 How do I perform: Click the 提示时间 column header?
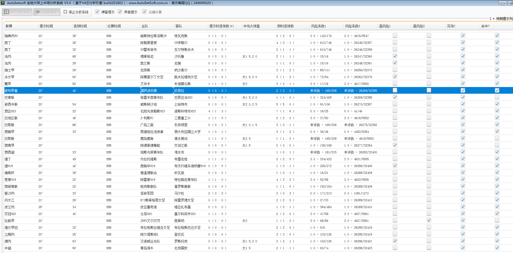[46, 26]
